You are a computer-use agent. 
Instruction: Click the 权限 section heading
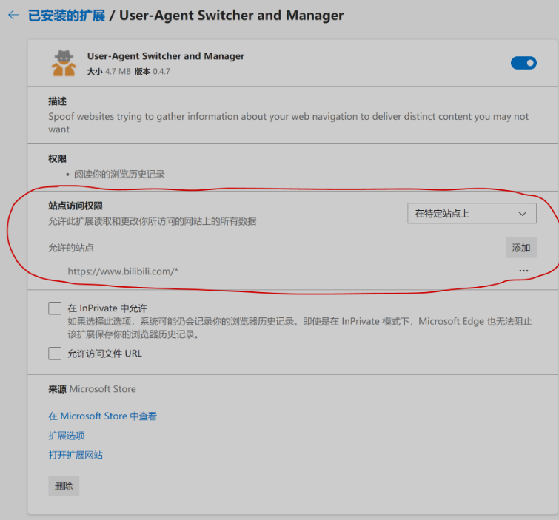click(x=58, y=158)
